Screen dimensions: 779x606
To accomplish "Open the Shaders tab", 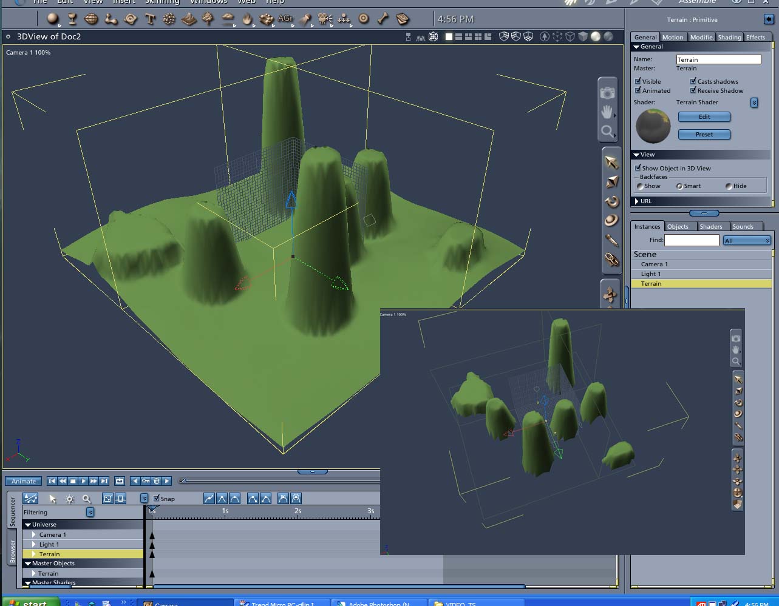I will tap(710, 226).
